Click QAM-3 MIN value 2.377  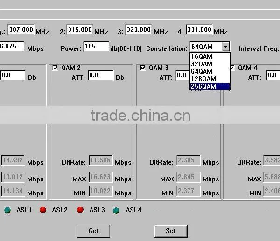click(189, 191)
